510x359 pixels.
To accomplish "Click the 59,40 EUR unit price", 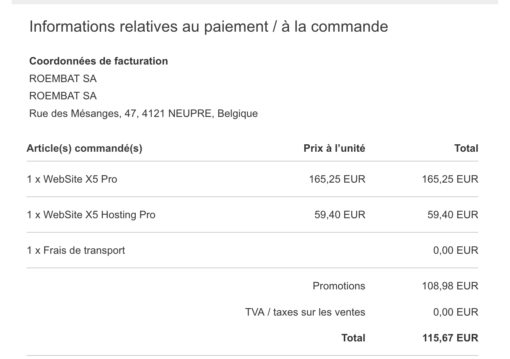I will pos(340,215).
